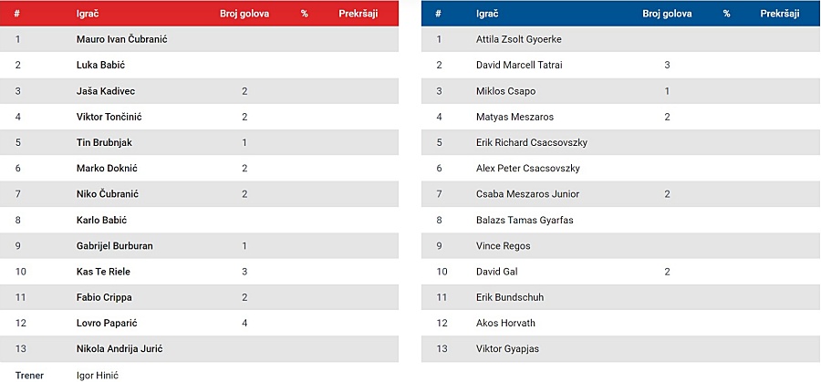Click Lovro Paparić top scorer name

tap(107, 323)
